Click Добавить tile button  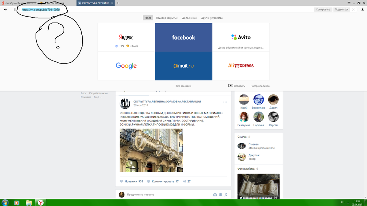click(237, 86)
